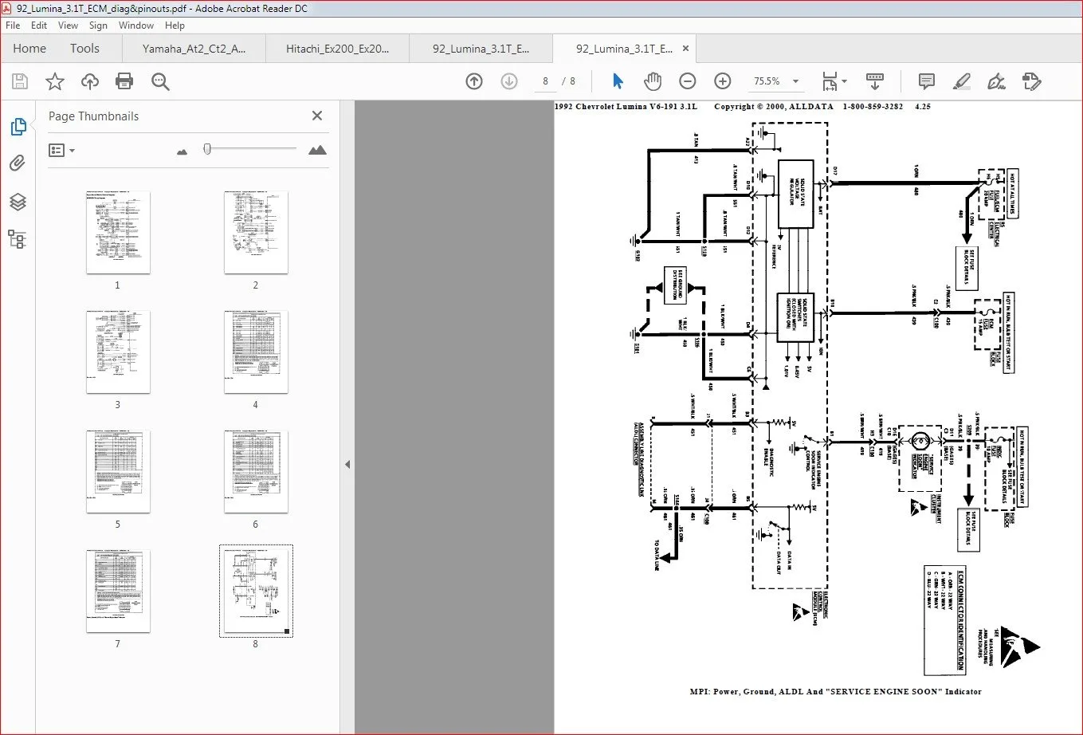Go to next page arrow
Screen dimensions: 1083x735
(x=509, y=81)
